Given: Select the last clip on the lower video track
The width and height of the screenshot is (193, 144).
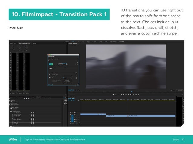Looking at the screenshot, I should click(x=152, y=116).
